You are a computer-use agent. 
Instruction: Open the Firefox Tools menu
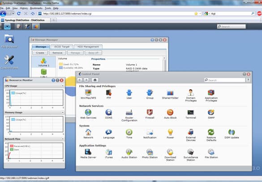[x=48, y=8]
